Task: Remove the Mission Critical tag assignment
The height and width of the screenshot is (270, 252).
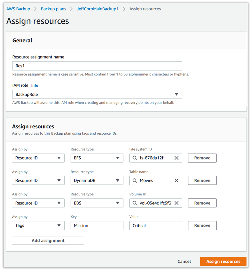Action: coord(202,225)
